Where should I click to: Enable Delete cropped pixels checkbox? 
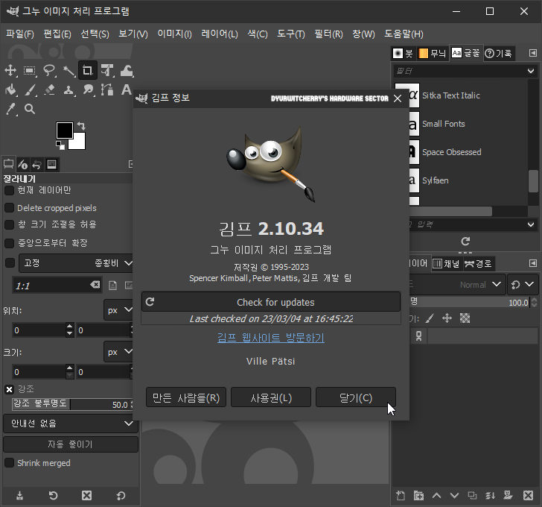9,207
